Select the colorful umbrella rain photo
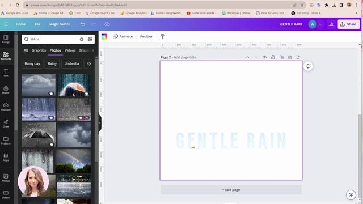363x204 pixels. pyautogui.click(x=74, y=85)
